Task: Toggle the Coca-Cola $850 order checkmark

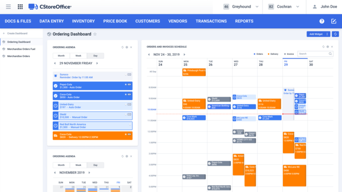Action: pos(56,96)
